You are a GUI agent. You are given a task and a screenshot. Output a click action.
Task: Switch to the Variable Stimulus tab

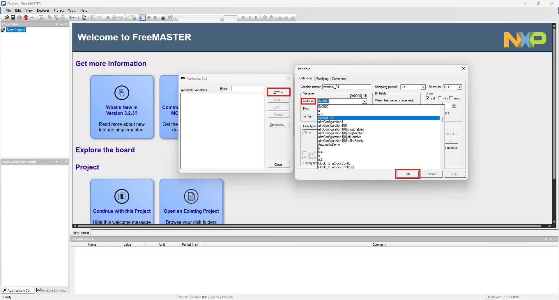(x=52, y=290)
